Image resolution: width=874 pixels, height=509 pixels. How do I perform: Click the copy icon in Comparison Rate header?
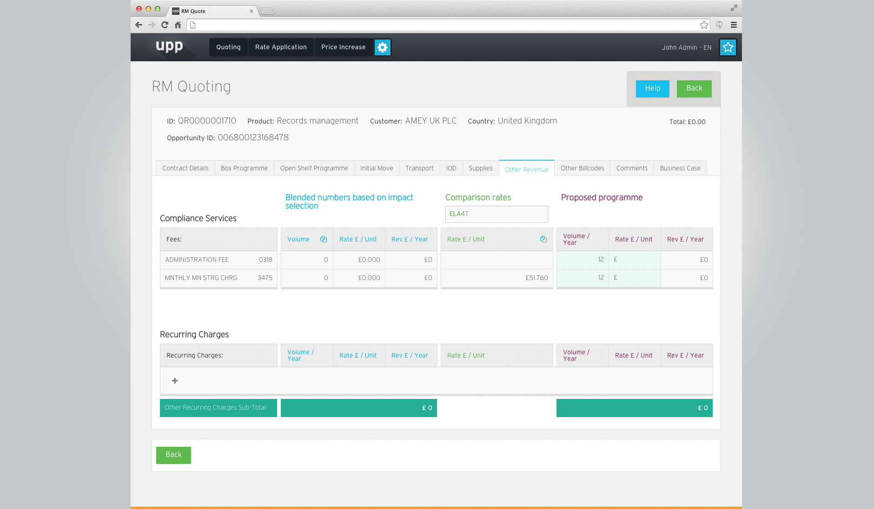[x=543, y=239]
